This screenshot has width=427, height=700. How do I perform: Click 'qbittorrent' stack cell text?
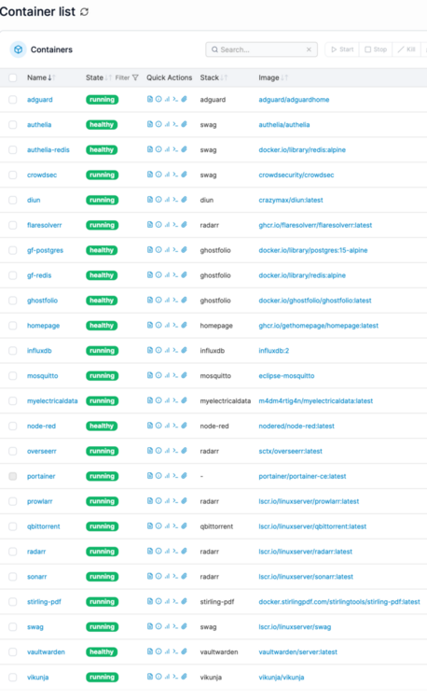[216, 526]
